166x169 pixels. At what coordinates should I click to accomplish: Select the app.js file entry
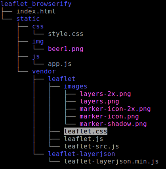pyautogui.click(x=60, y=64)
